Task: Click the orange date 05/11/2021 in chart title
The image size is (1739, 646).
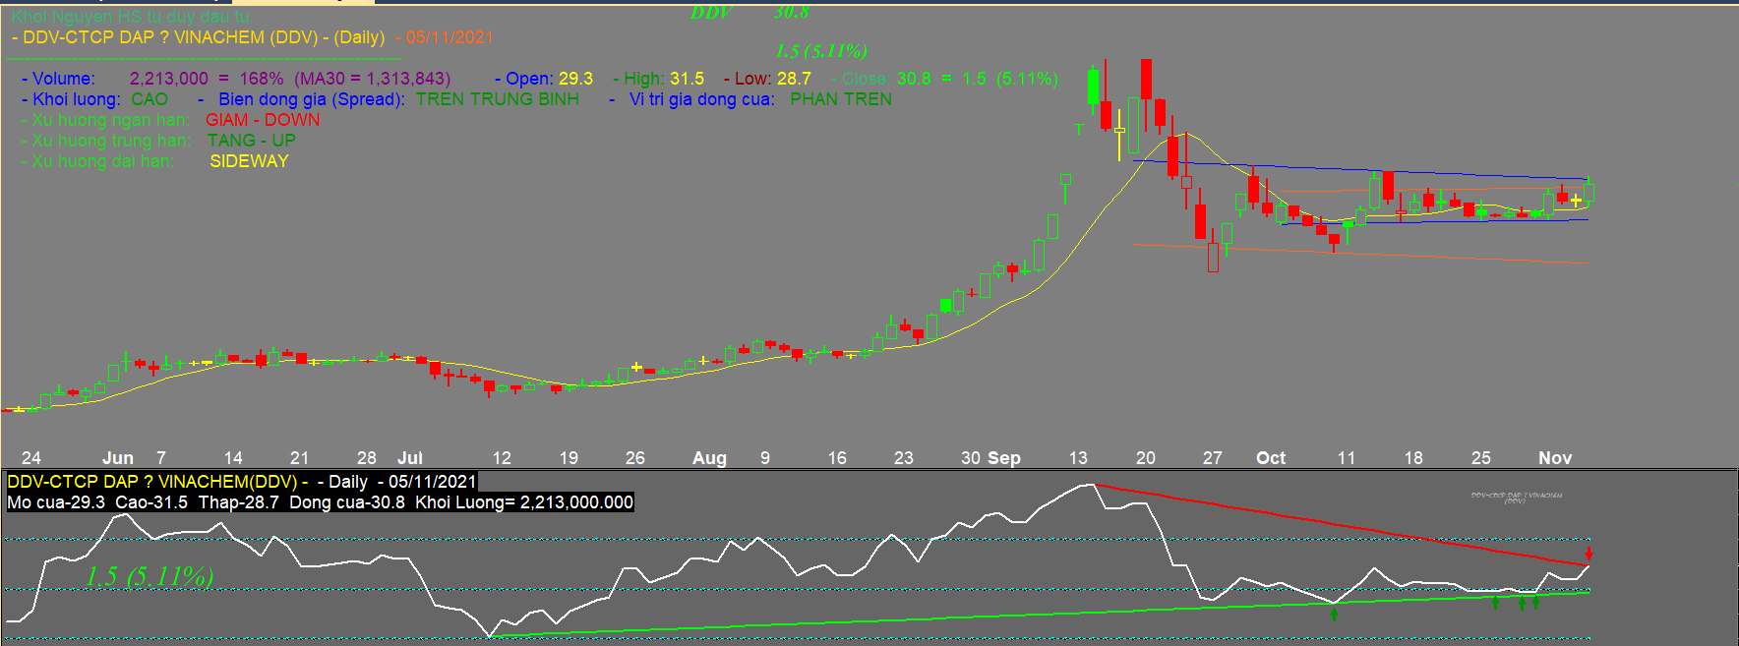Action: 450,37
